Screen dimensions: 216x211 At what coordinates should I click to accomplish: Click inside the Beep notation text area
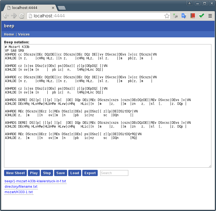107,106
